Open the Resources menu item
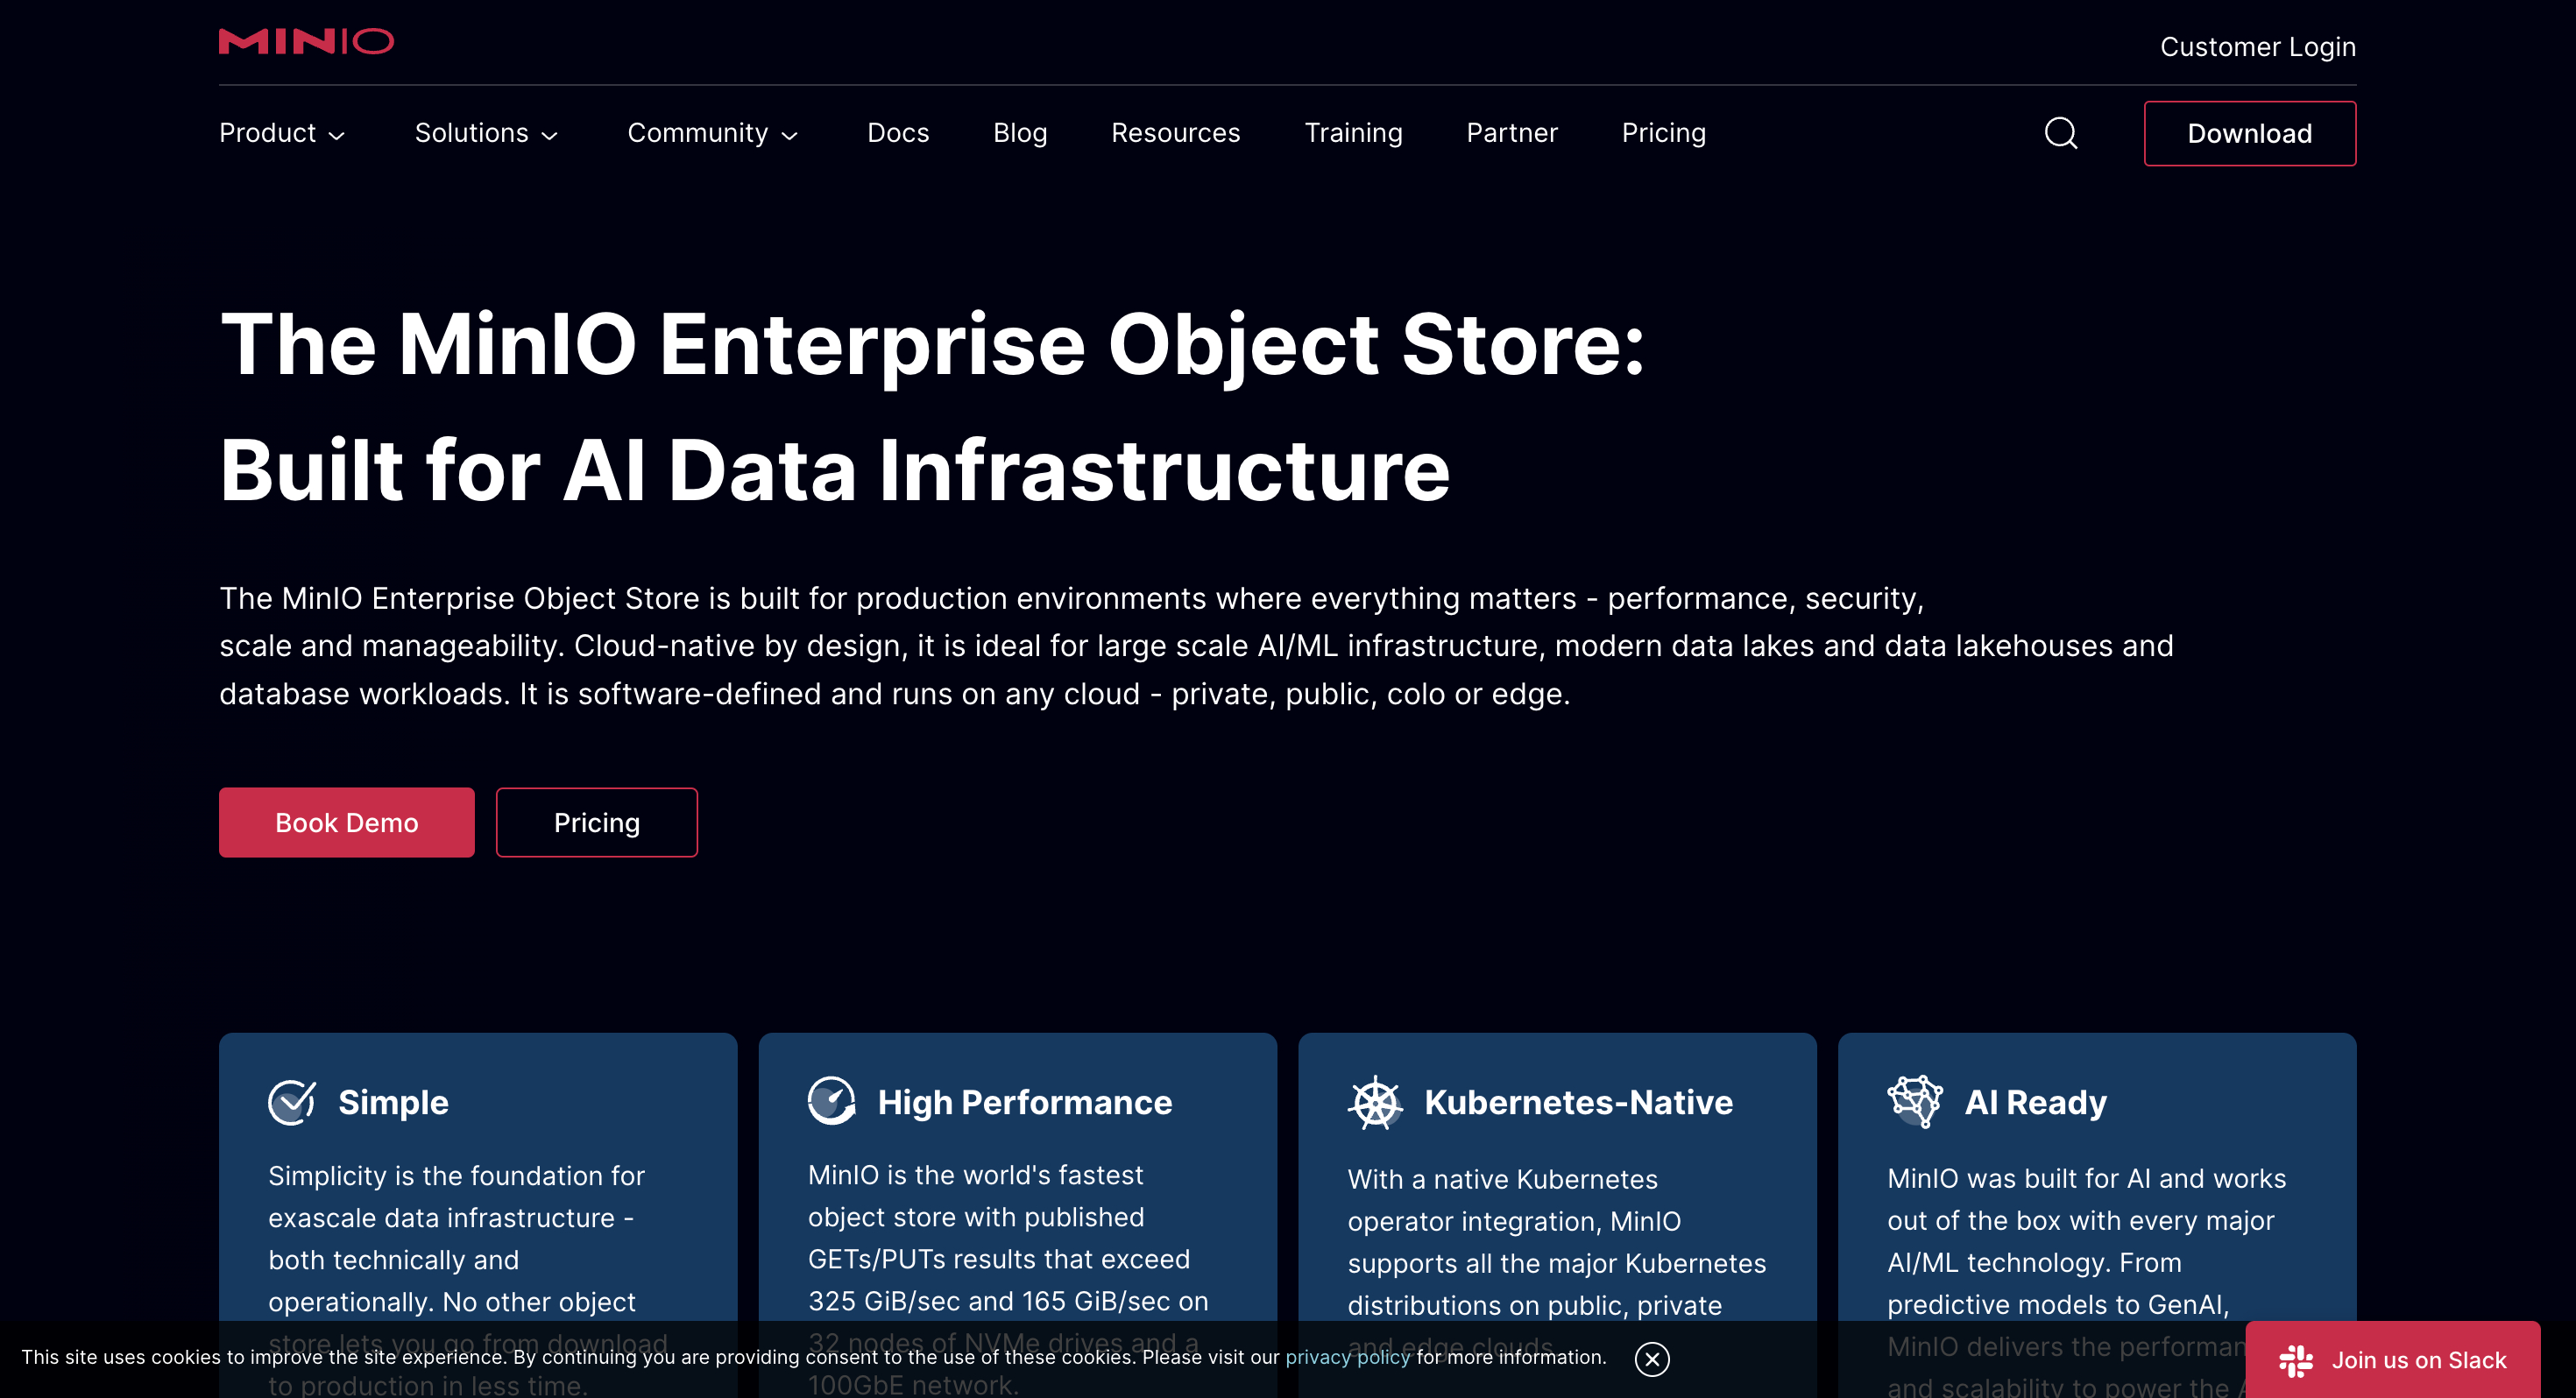Viewport: 2576px width, 1398px height. click(1175, 133)
